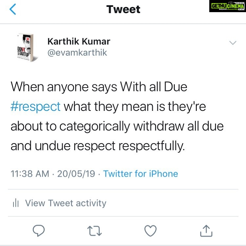This screenshot has height=246, width=246.
Task: Tap the line 'When anyone says With all Due'
Action: pyautogui.click(x=99, y=87)
